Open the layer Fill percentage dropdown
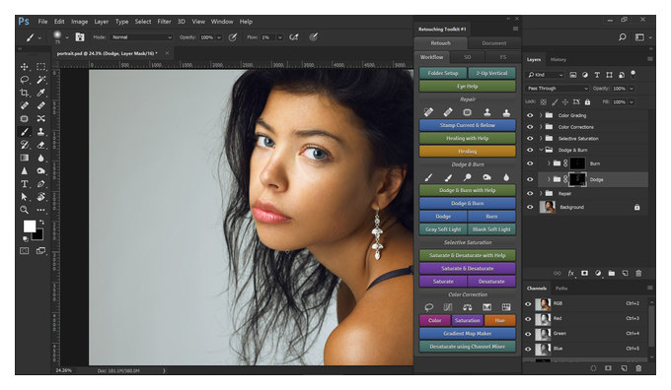The width and height of the screenshot is (671, 390). [x=632, y=102]
